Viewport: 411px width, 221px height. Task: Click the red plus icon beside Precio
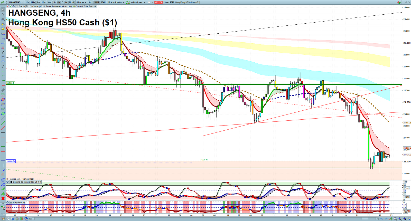7,6
